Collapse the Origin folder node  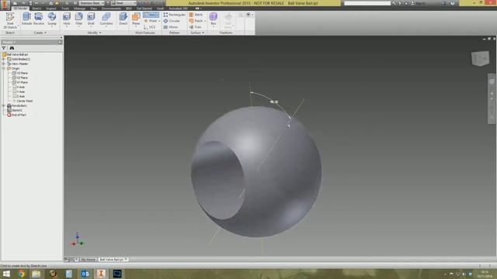coord(4,68)
